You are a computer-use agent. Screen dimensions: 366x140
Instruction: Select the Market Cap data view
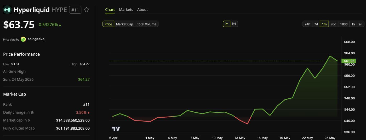pos(124,24)
